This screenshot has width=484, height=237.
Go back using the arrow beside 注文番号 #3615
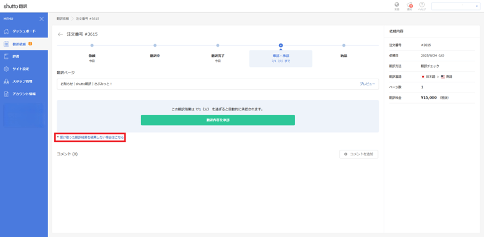(x=60, y=34)
